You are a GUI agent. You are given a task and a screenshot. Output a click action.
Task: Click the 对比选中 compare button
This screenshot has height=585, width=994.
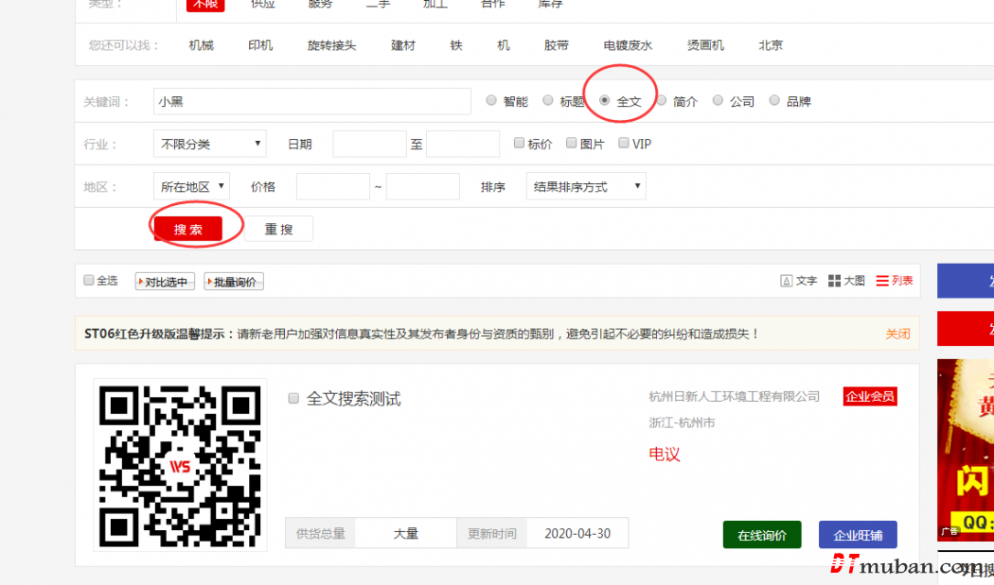(165, 282)
